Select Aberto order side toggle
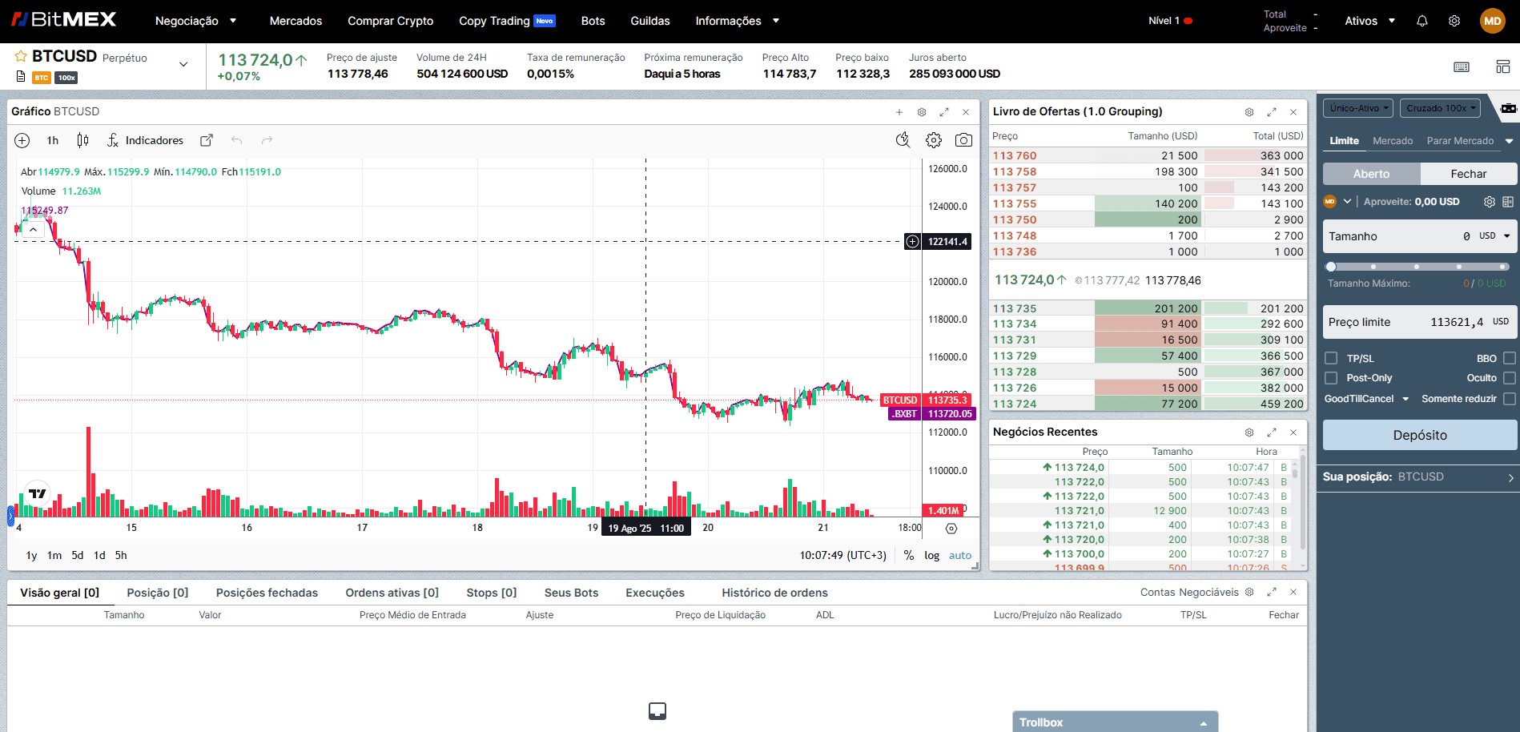The width and height of the screenshot is (1520, 732). click(x=1372, y=174)
